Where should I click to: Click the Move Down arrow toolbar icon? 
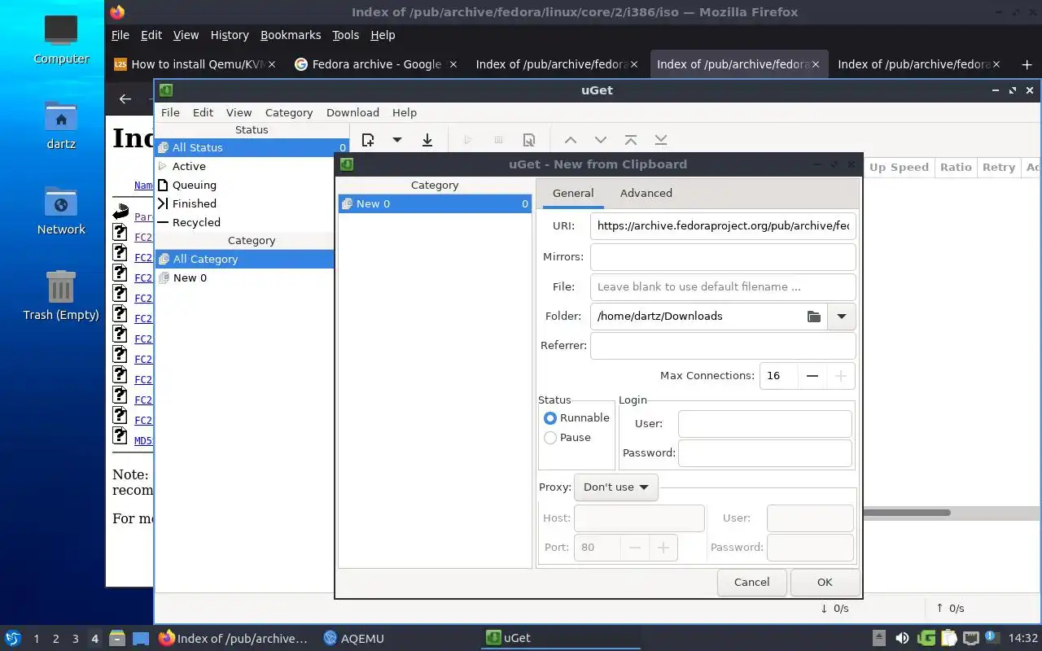pos(601,140)
